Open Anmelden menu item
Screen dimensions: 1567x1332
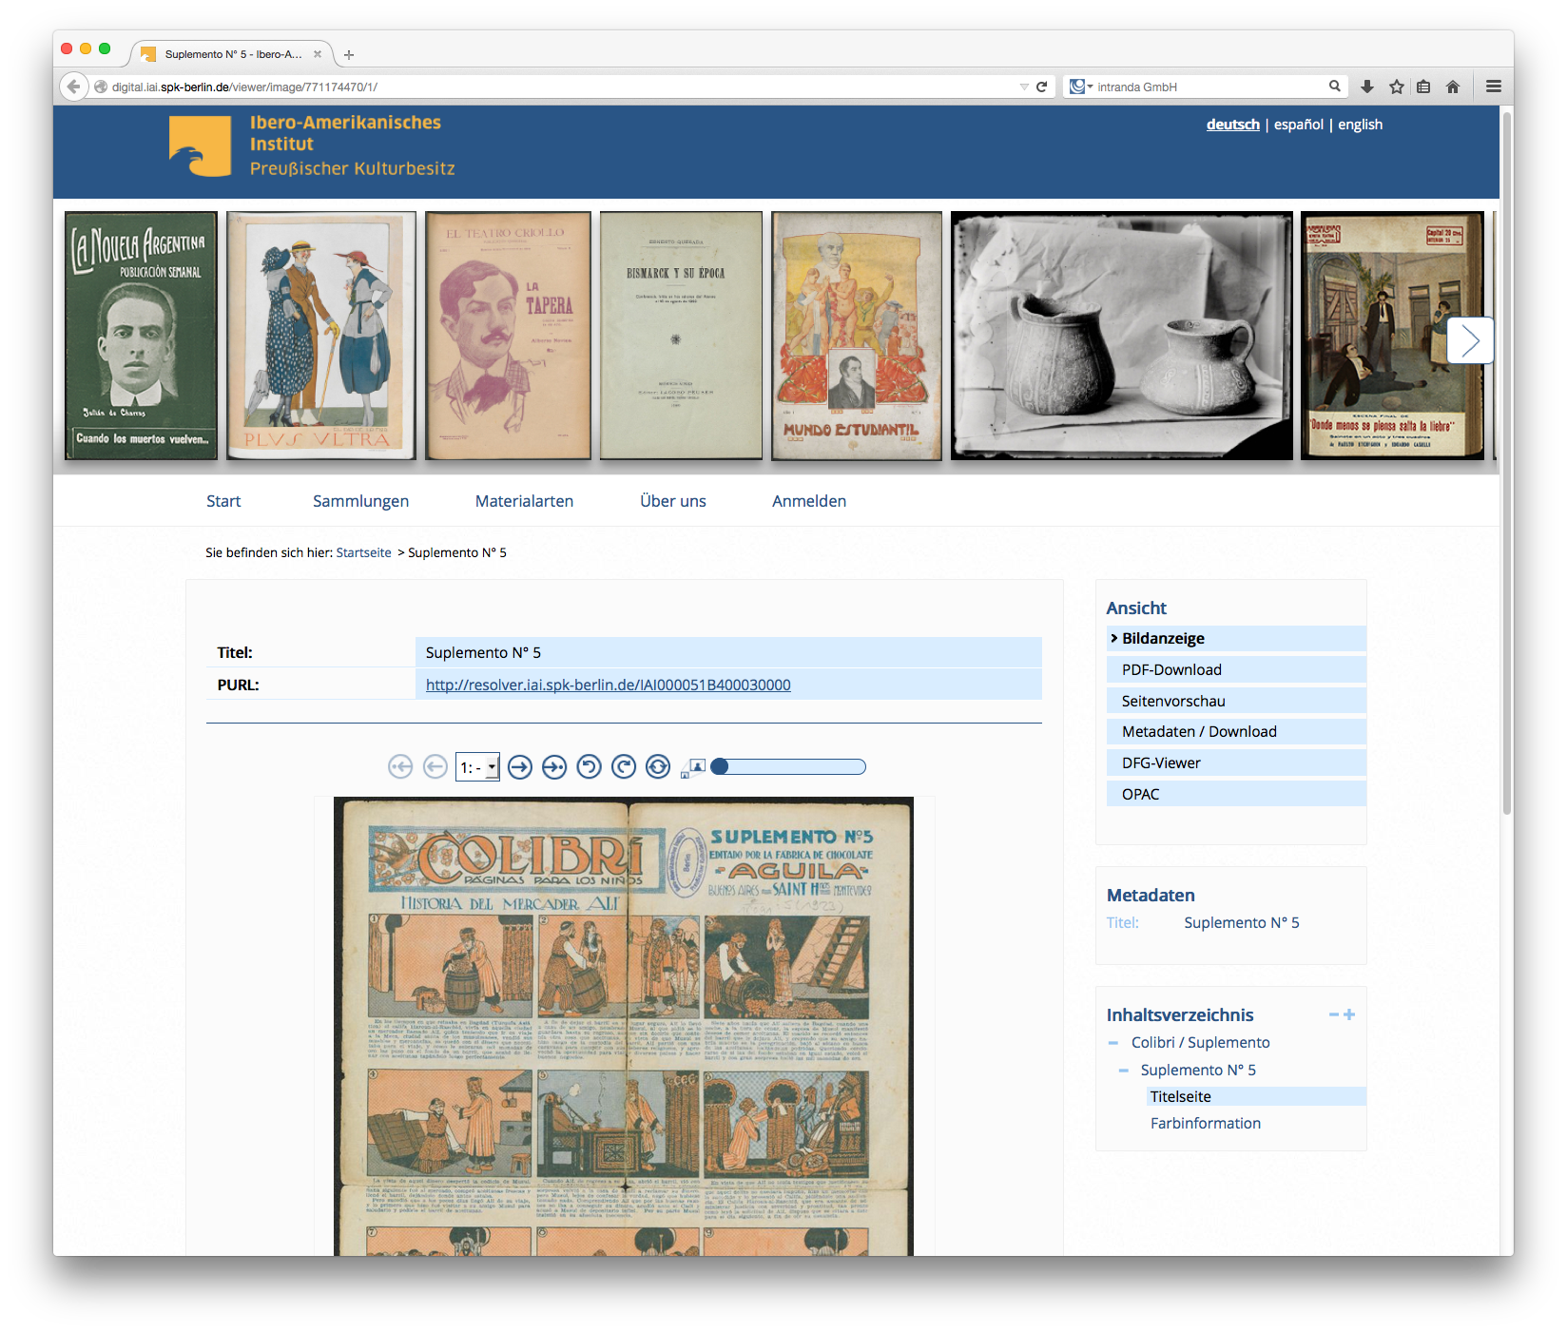(809, 501)
